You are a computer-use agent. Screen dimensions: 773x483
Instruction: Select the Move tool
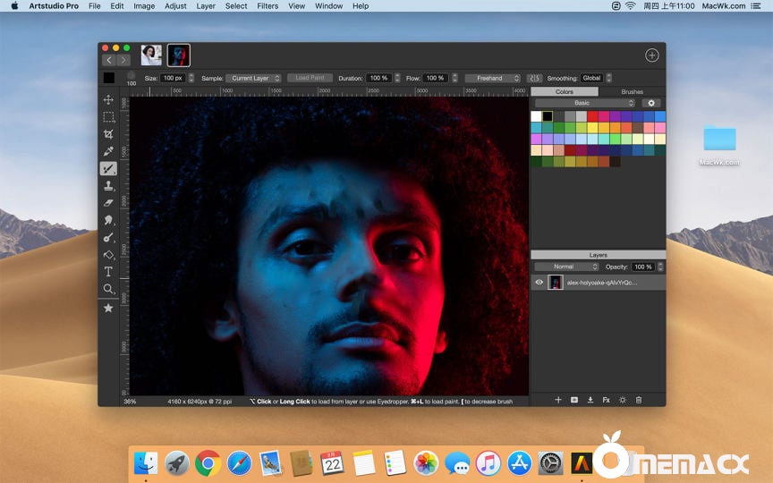[x=108, y=99]
